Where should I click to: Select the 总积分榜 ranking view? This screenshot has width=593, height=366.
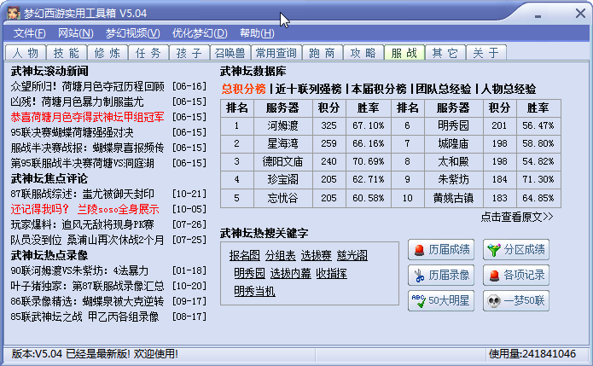pyautogui.click(x=243, y=89)
